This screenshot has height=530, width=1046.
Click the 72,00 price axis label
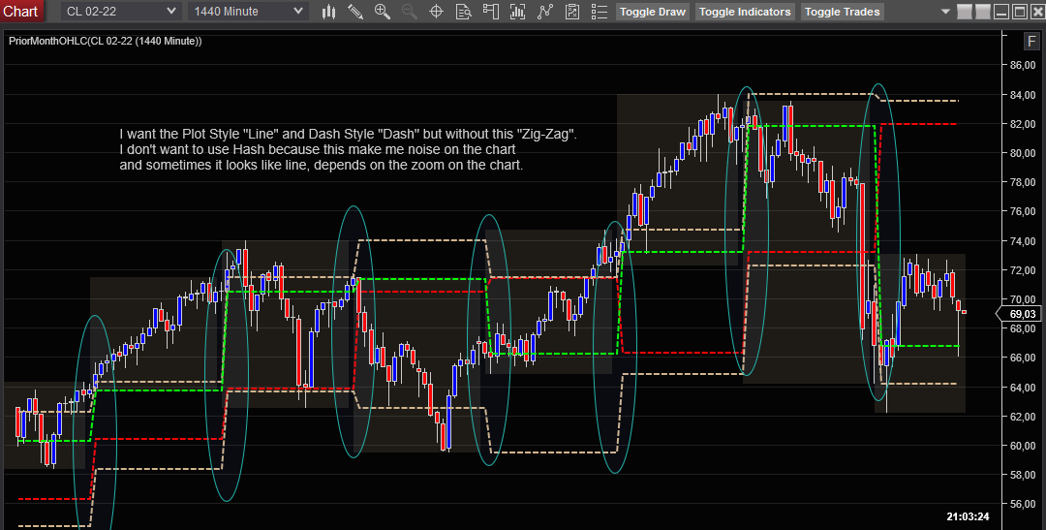coord(1023,270)
